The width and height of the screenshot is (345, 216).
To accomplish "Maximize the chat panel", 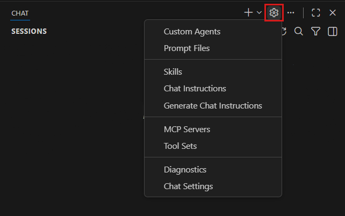I will [x=316, y=12].
